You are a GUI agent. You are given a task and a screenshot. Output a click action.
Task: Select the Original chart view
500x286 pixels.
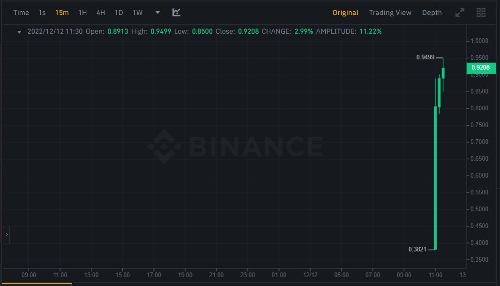coord(345,13)
